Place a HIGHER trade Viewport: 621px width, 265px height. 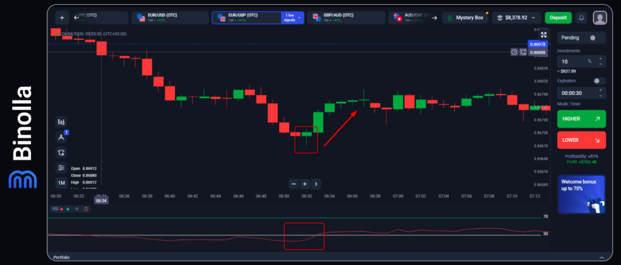pos(582,119)
